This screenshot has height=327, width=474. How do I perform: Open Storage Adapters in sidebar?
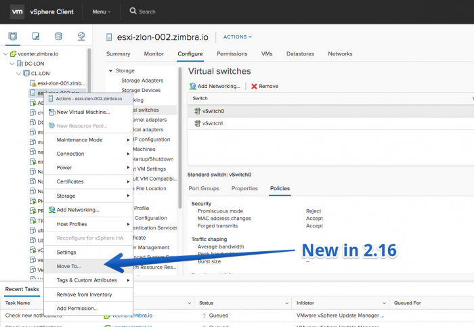142,81
